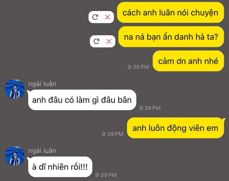Image resolution: width=229 pixels, height=181 pixels.
Task: Open avatar beside "anh đâu có làm gì" message
Action: (15, 89)
